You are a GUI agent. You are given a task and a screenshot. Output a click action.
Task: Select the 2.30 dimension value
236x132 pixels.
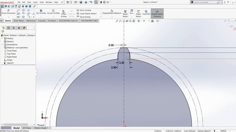(x=122, y=63)
